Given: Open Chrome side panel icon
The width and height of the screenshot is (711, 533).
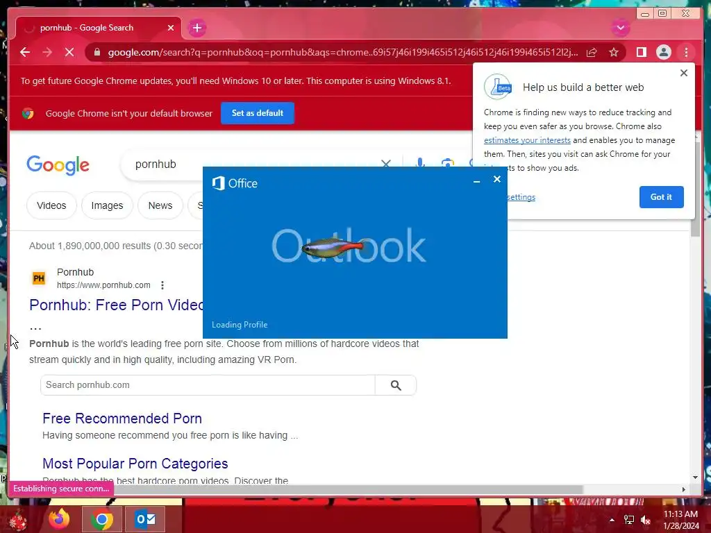Looking at the screenshot, I should (x=641, y=52).
